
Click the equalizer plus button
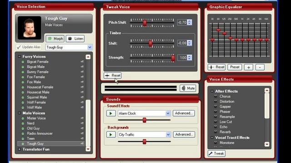(249, 67)
